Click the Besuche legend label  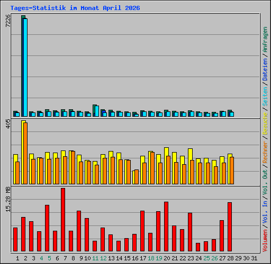[265, 124]
